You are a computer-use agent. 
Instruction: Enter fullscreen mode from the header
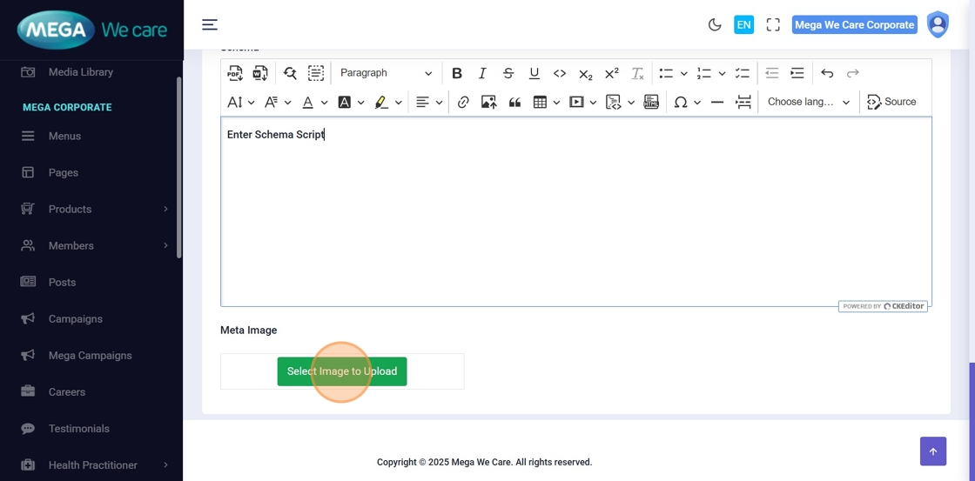point(773,25)
